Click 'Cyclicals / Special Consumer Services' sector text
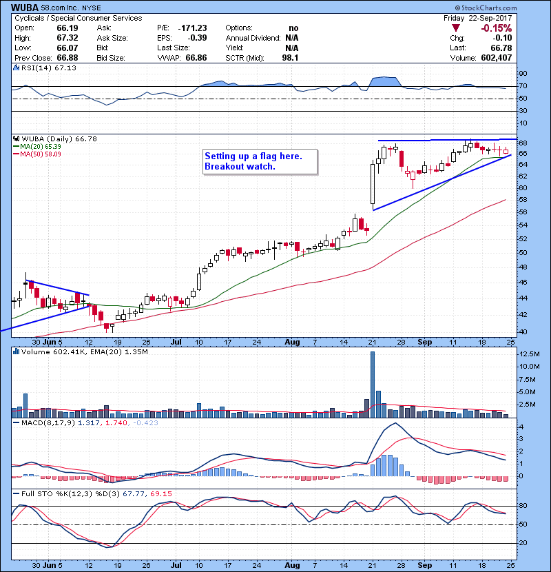The height and width of the screenshot is (572, 551). pyautogui.click(x=79, y=18)
